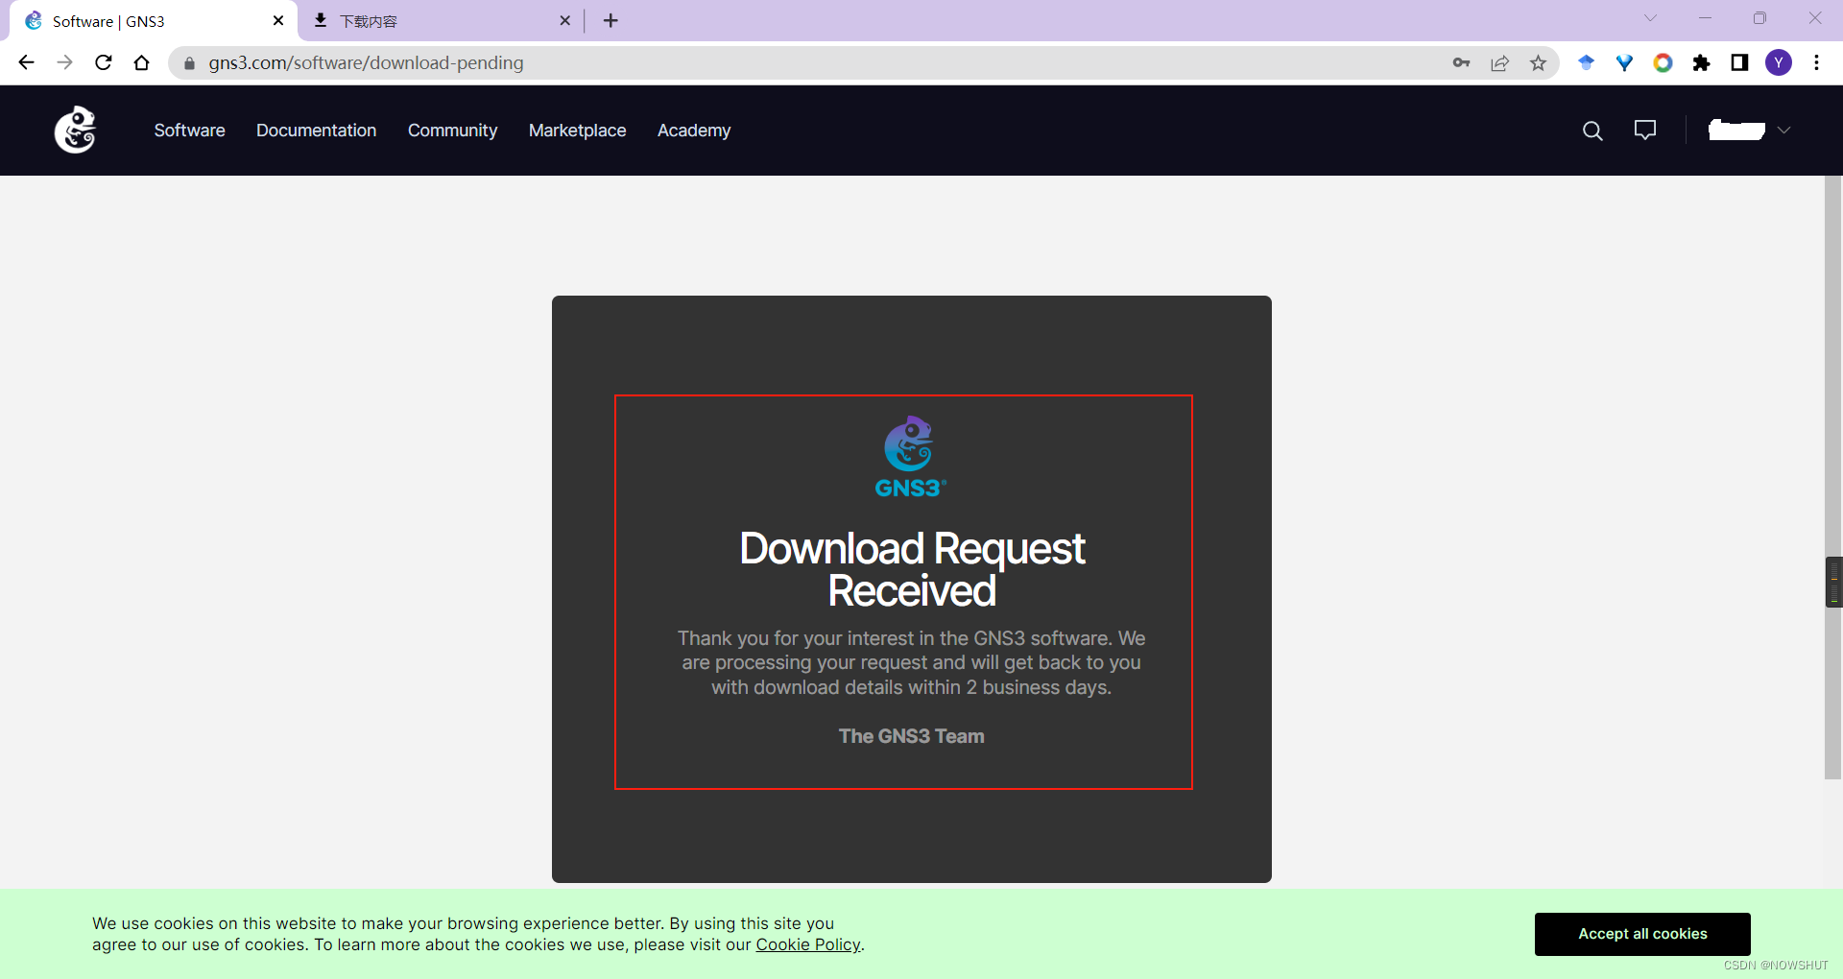Open the site search magnifier icon

pyautogui.click(x=1592, y=131)
